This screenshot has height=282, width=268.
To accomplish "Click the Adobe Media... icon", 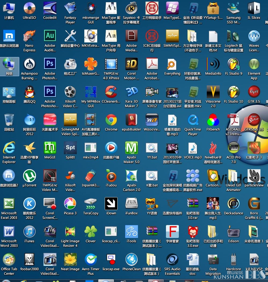I will click(x=132, y=36).
